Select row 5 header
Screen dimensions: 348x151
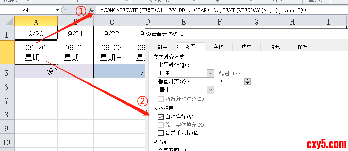pos(7,72)
